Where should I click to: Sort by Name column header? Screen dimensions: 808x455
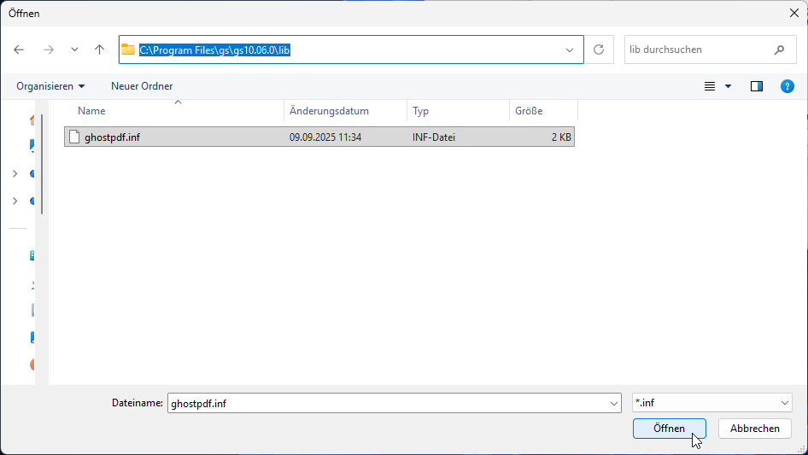click(173, 111)
